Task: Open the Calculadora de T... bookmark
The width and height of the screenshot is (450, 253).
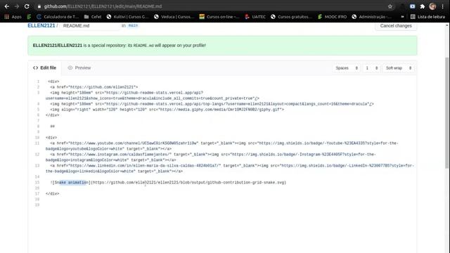Action: 58,17
